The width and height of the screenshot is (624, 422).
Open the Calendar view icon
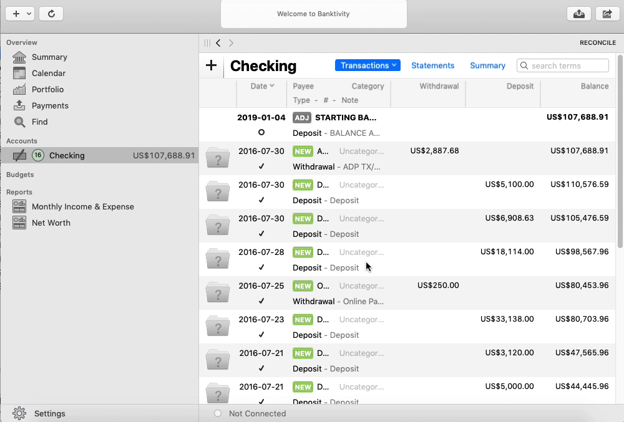19,73
